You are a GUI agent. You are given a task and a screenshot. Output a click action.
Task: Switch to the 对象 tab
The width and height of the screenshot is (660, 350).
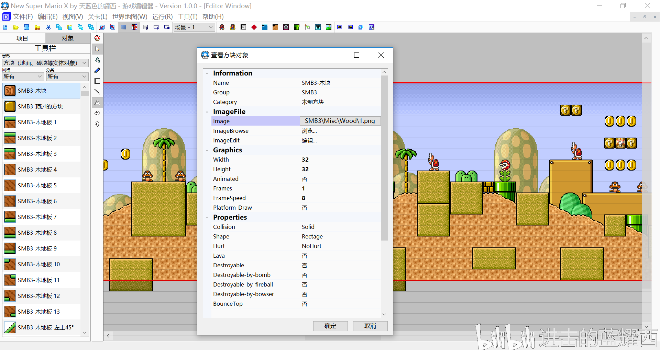[68, 38]
